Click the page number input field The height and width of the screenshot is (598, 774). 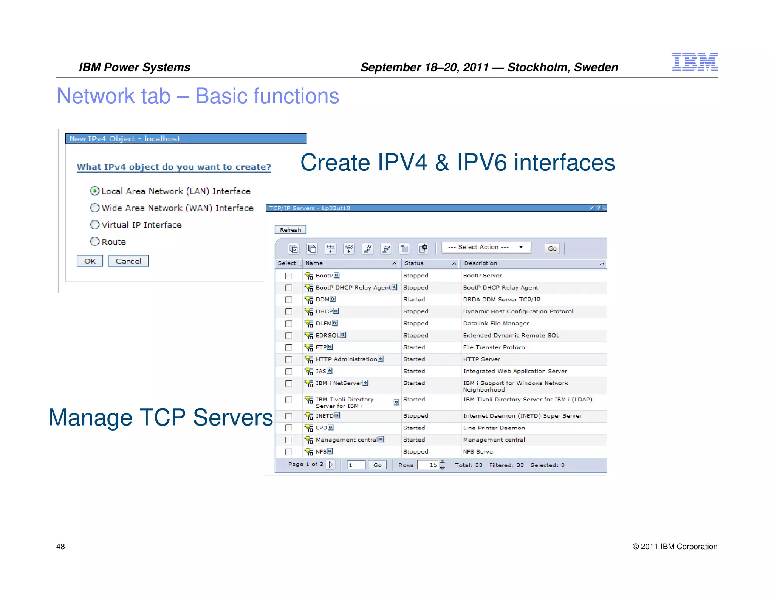(356, 465)
